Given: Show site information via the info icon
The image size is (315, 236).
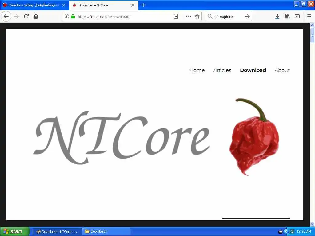Looking at the screenshot, I should pyautogui.click(x=67, y=16).
